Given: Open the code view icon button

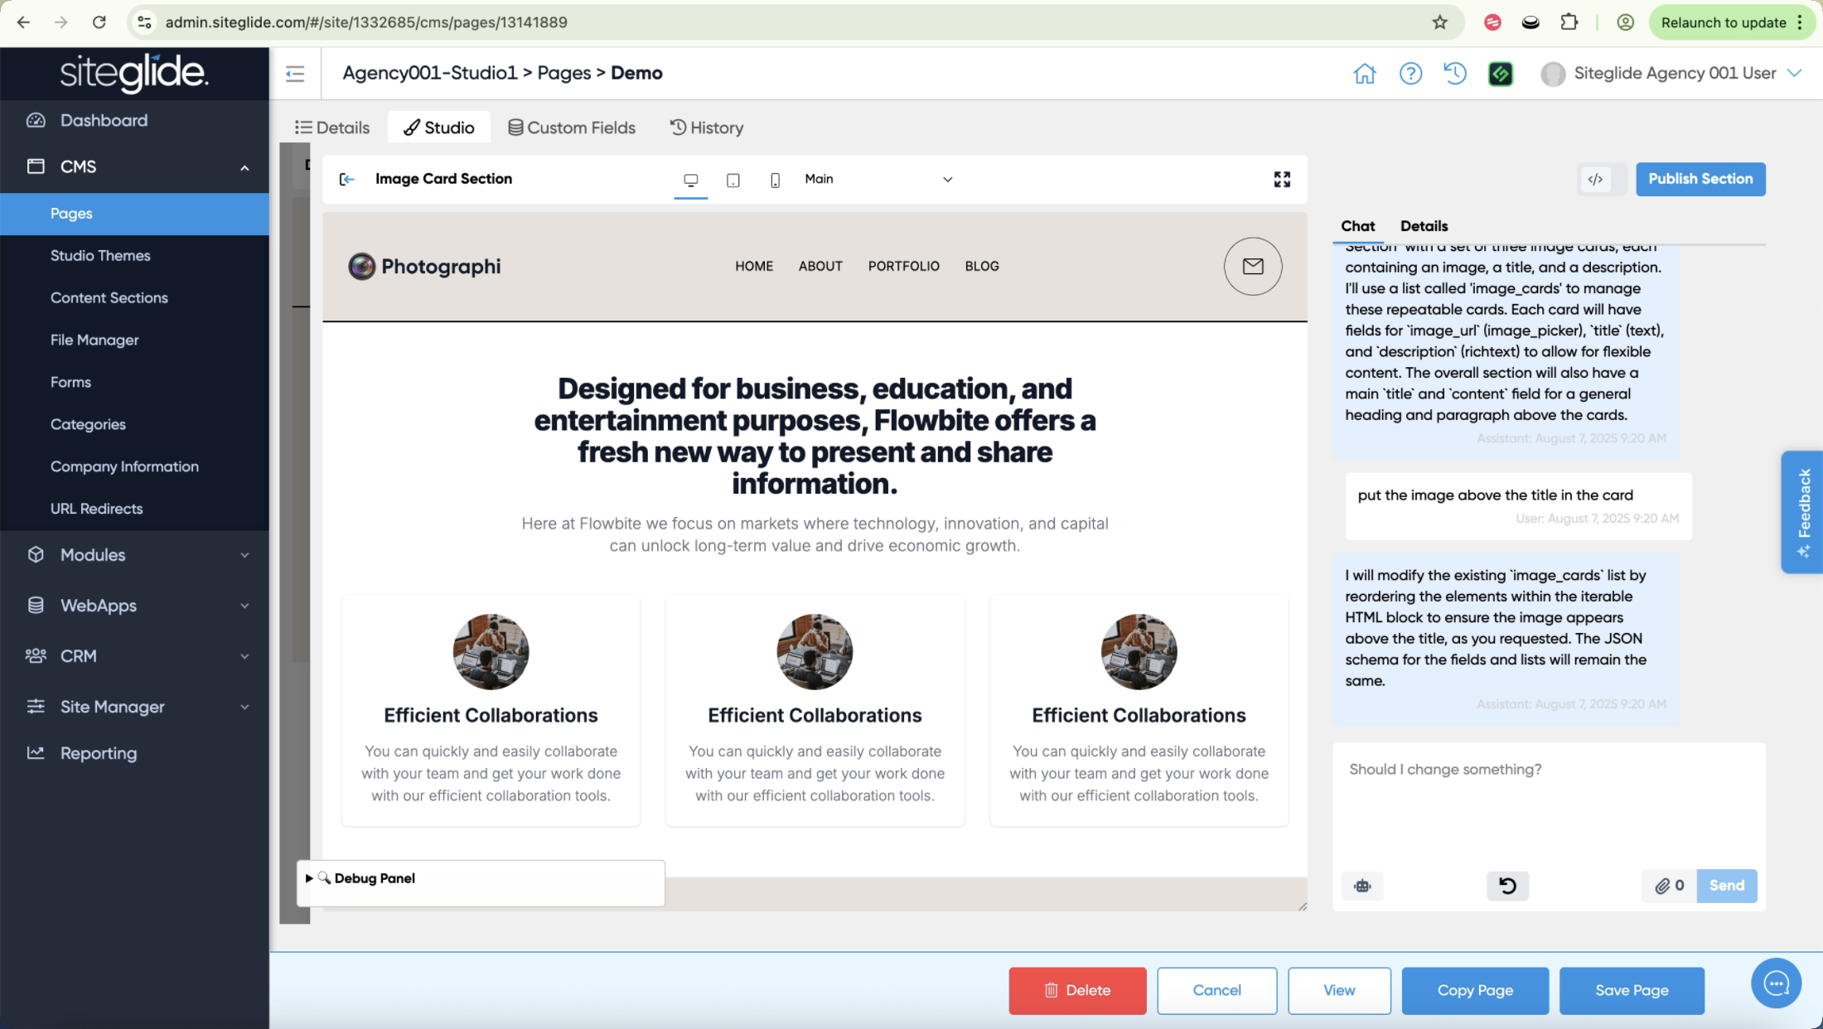Looking at the screenshot, I should tap(1595, 179).
